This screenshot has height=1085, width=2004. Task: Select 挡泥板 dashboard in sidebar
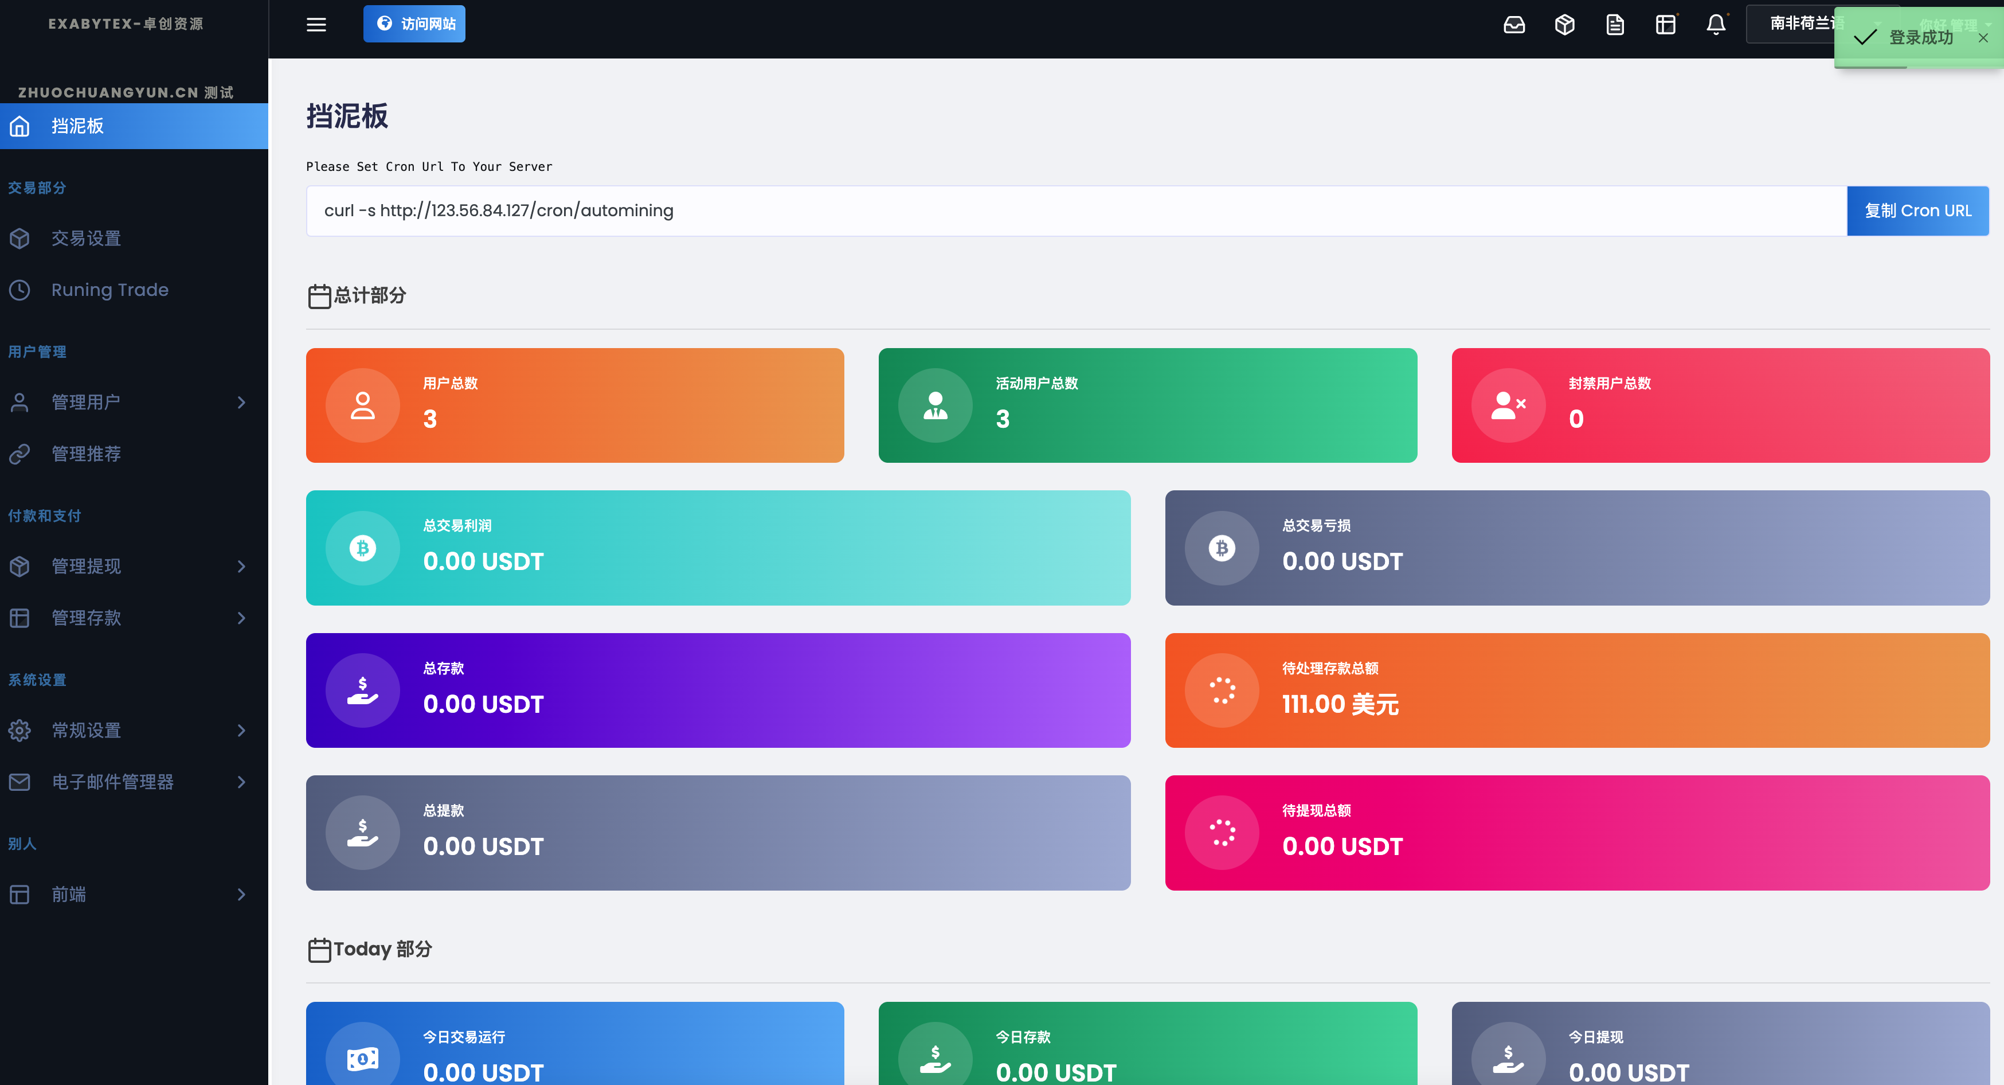134,126
